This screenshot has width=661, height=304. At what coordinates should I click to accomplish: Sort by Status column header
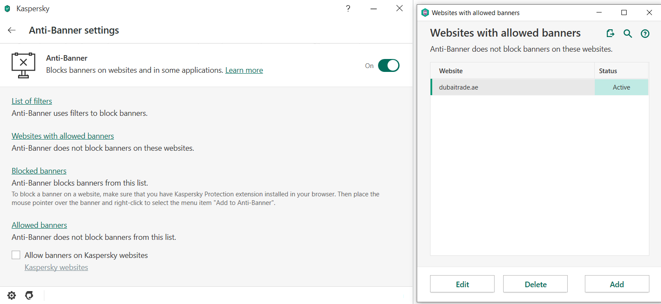click(621, 71)
